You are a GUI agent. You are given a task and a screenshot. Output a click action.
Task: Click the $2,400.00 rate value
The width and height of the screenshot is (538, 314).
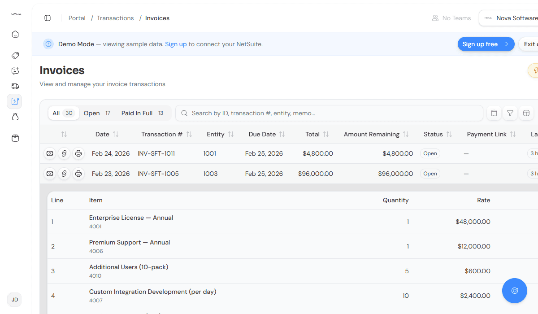click(x=475, y=296)
